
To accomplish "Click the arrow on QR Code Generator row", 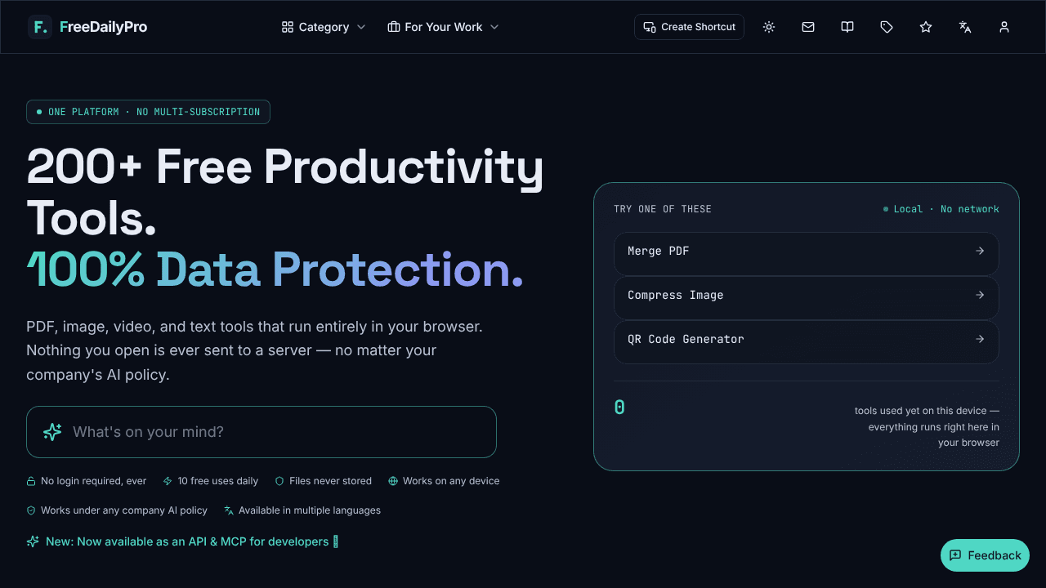I will point(980,339).
